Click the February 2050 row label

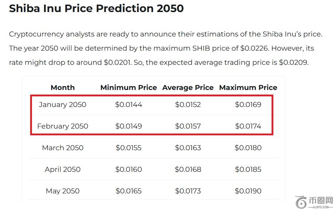tap(62, 126)
